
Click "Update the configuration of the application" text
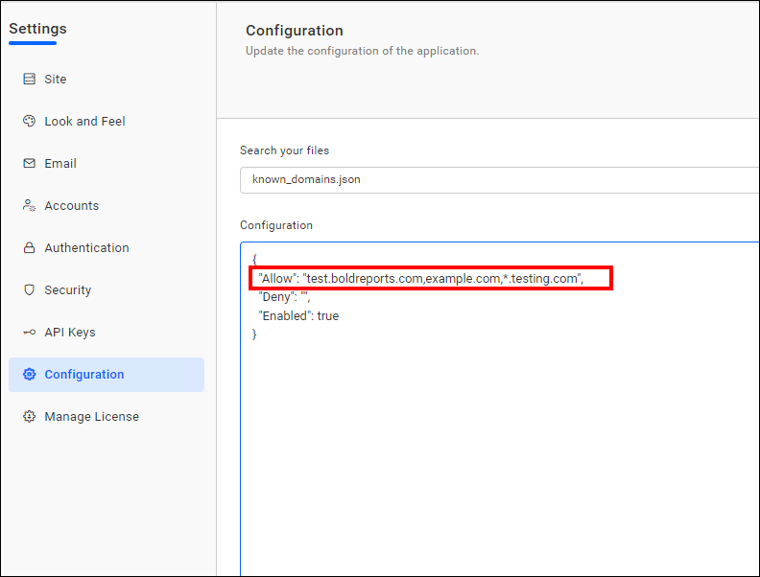click(362, 51)
